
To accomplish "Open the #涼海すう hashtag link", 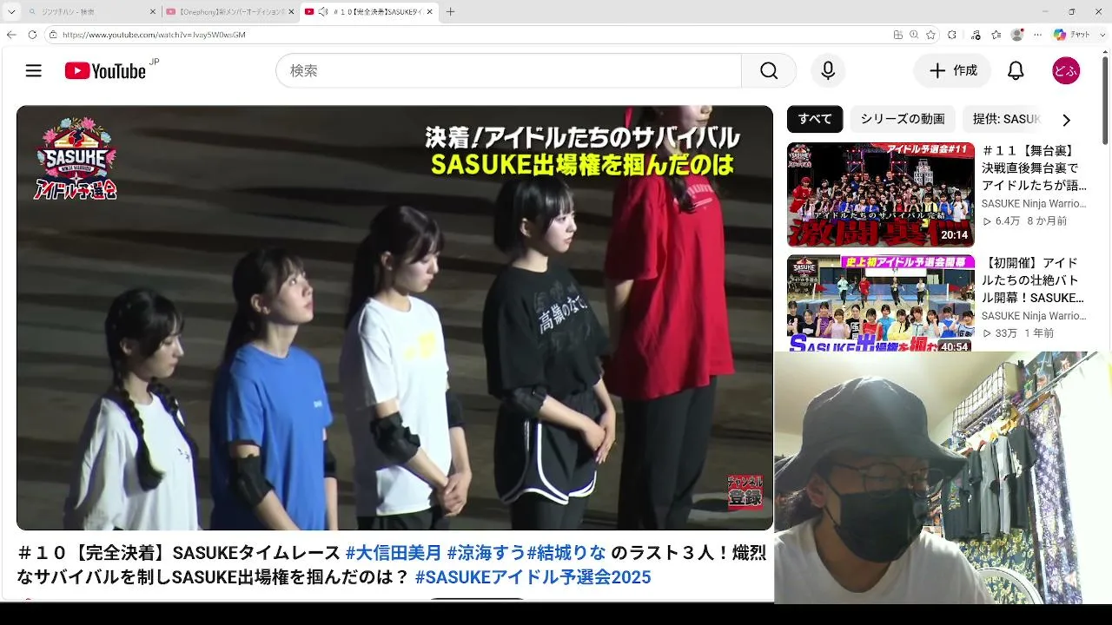I will pyautogui.click(x=486, y=553).
